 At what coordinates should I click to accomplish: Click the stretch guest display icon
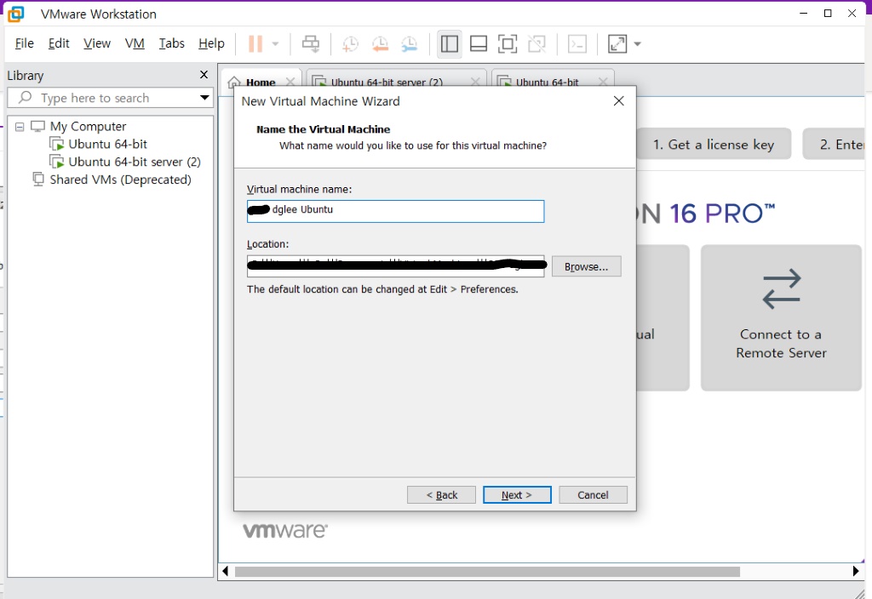(x=617, y=44)
